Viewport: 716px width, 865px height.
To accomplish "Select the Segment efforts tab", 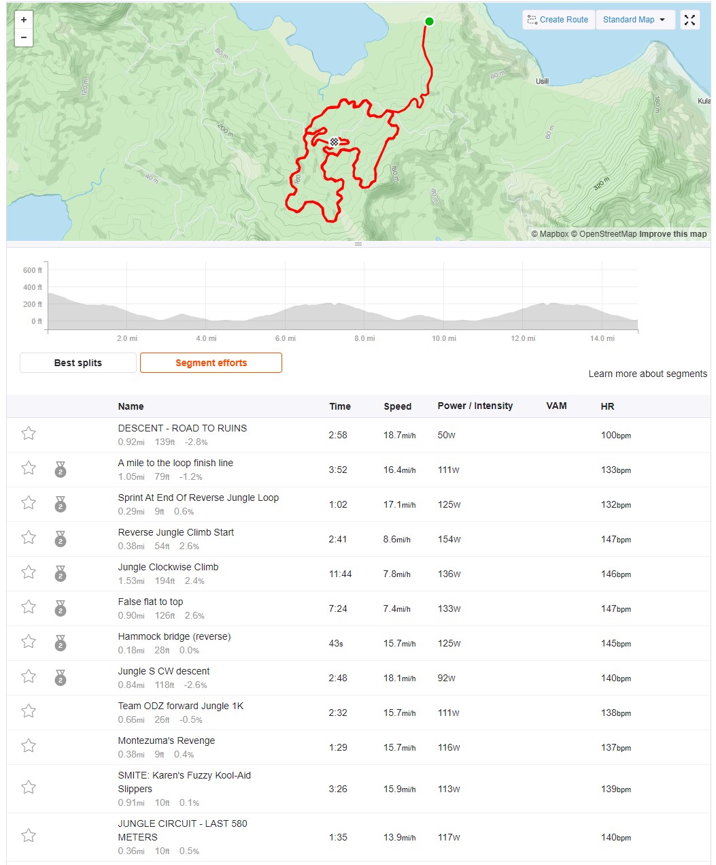I will coord(211,363).
